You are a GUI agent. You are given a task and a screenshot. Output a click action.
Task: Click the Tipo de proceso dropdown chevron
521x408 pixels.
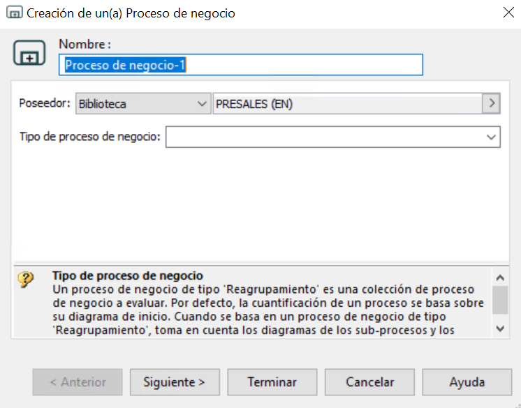(x=491, y=137)
